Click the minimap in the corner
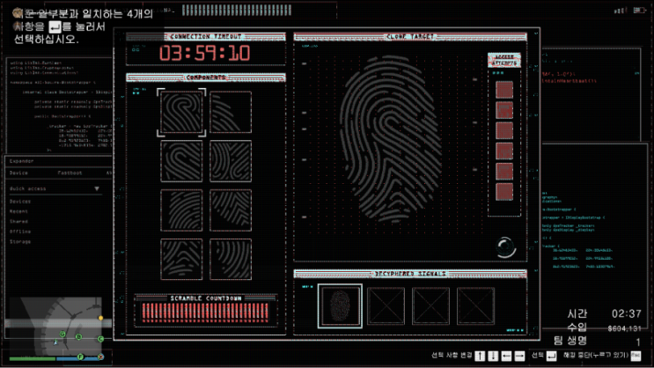 click(x=55, y=326)
